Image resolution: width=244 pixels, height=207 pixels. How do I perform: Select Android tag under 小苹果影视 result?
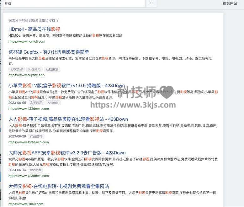click(x=53, y=103)
